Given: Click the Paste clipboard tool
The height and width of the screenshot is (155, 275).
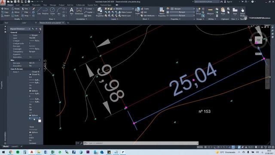Looking at the screenshot, I should click(223, 11).
